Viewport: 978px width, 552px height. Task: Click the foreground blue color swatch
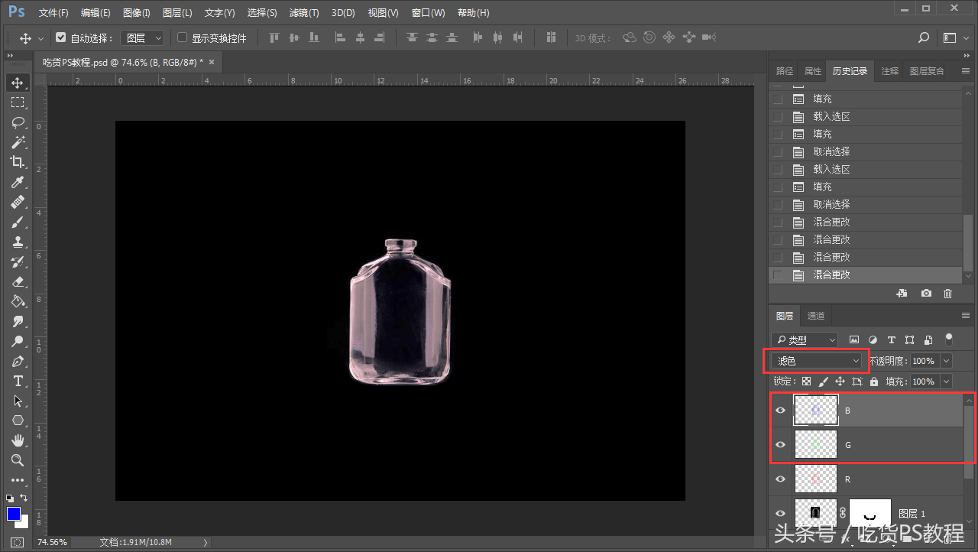(x=14, y=514)
